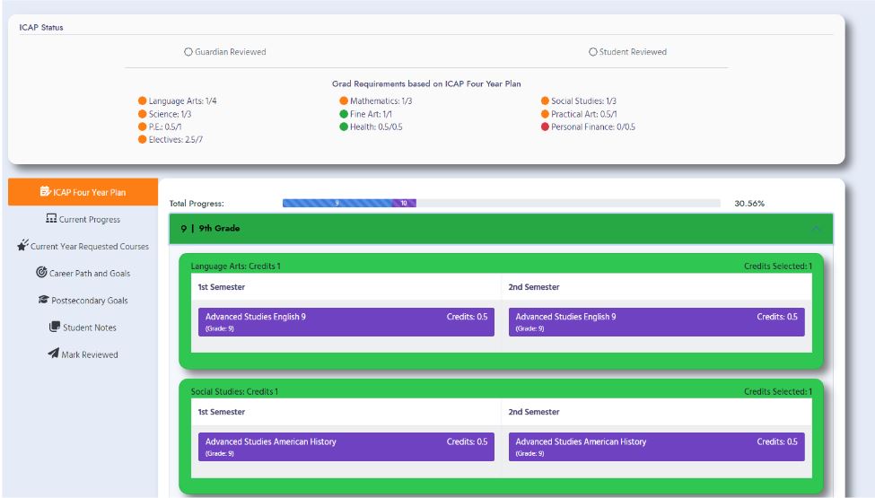Click the Career Path and Goals target icon

41,273
